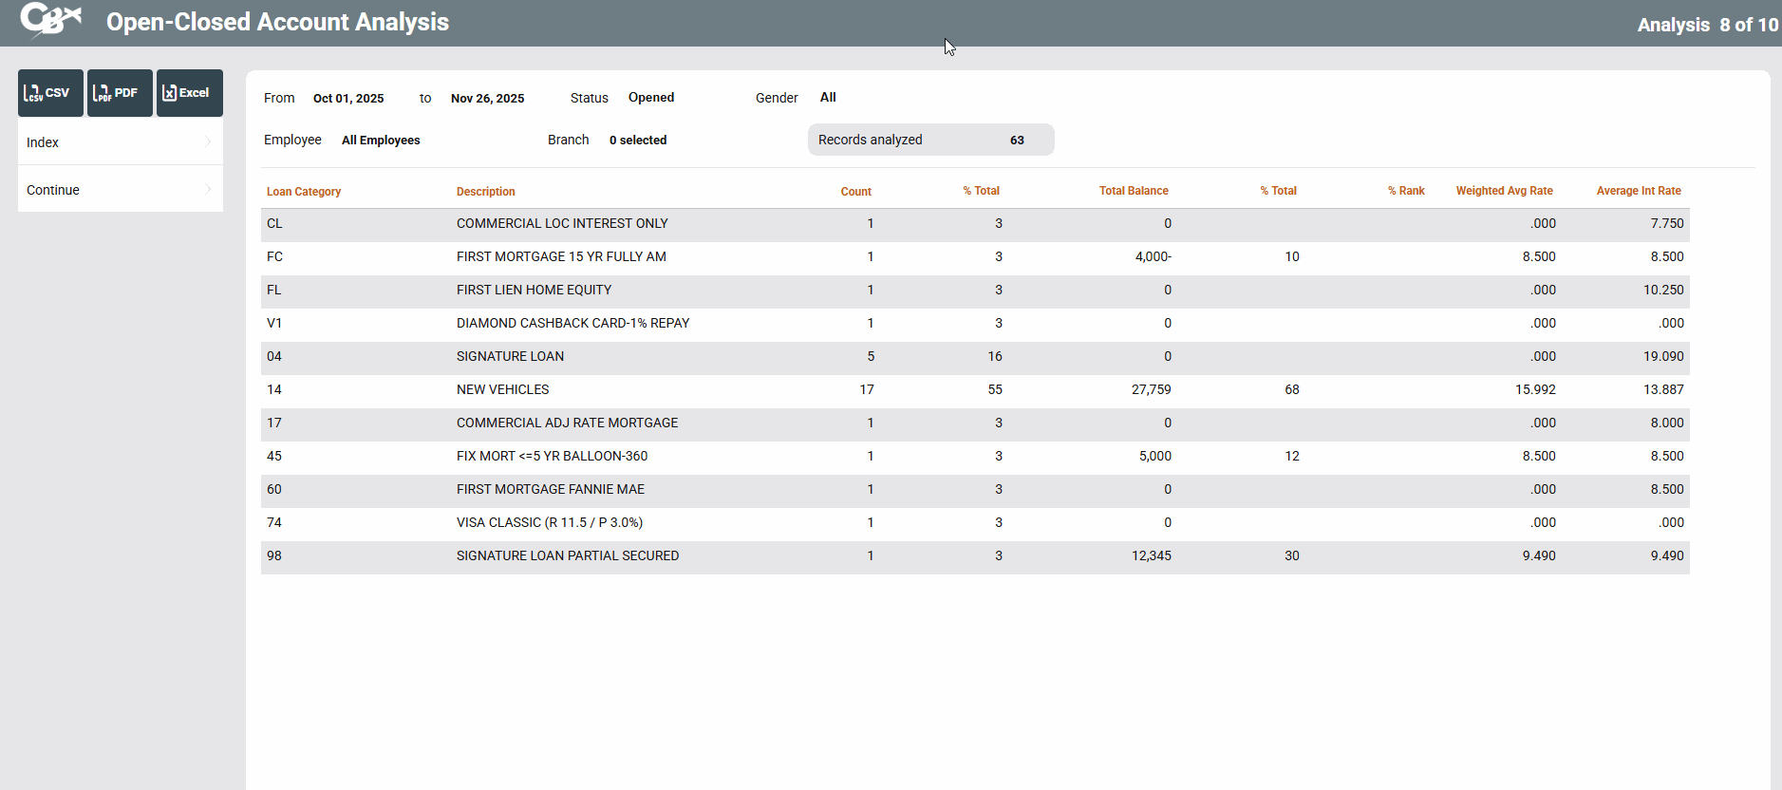This screenshot has width=1782, height=790.
Task: Sort by % Rank column header
Action: pos(1406,191)
